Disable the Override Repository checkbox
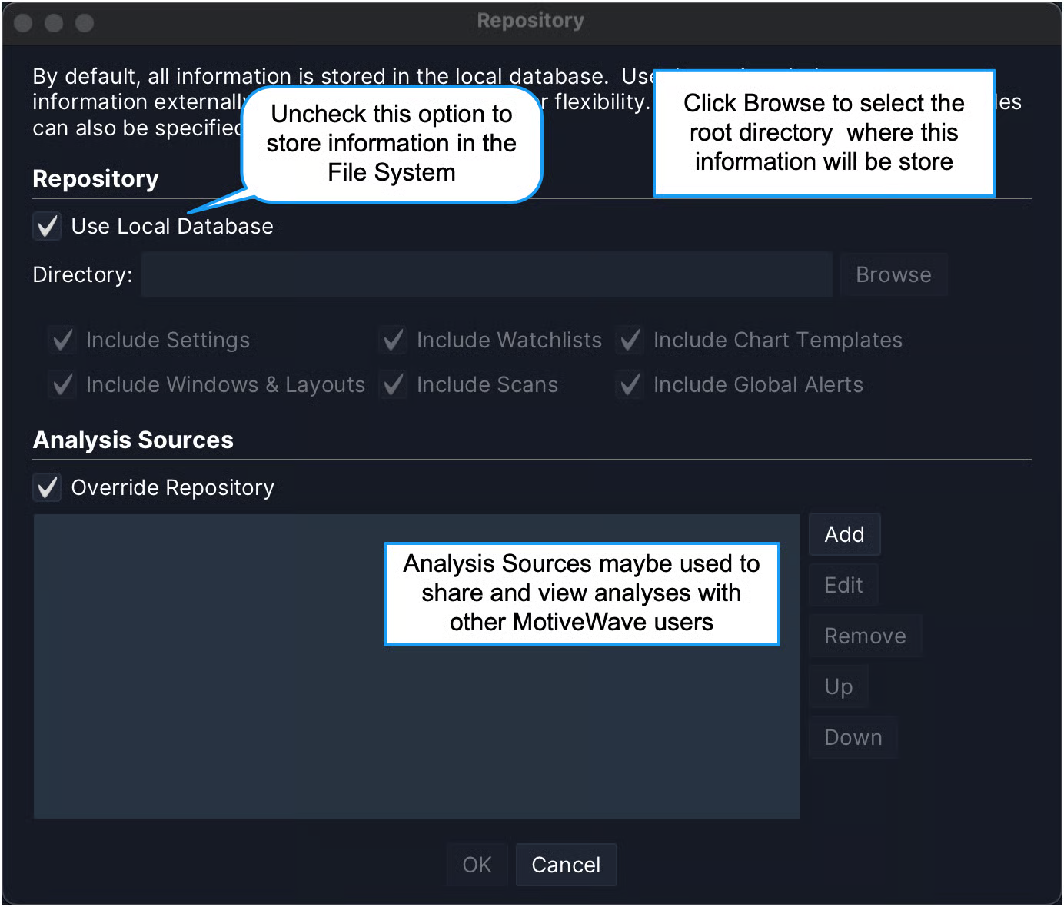Viewport: 1064px width, 907px height. pos(48,487)
